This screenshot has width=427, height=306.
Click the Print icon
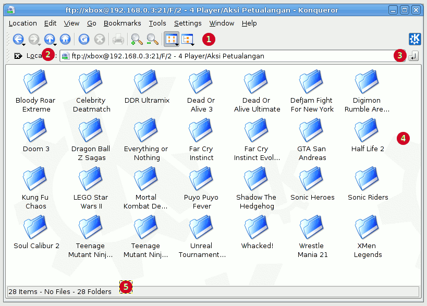(118, 39)
